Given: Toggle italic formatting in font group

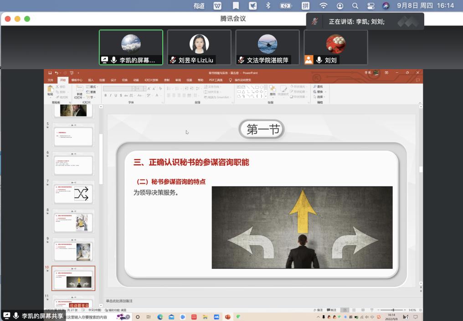Looking at the screenshot, I should (110, 95).
